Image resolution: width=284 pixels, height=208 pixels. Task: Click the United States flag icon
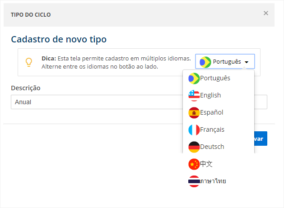coord(194,96)
